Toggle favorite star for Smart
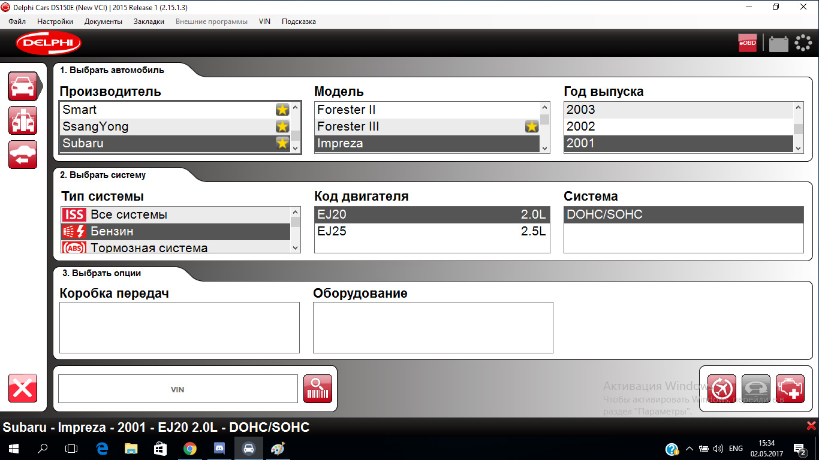Viewport: 819px width, 460px height. tap(282, 110)
